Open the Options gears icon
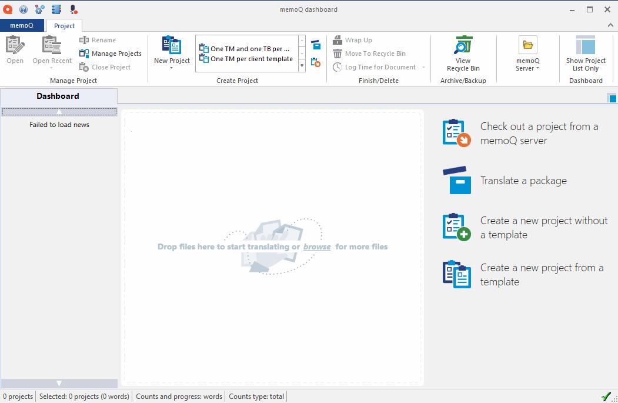 [x=40, y=9]
